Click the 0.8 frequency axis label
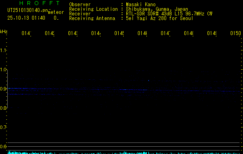The height and width of the screenshot is (154, 243). (x=3, y=108)
